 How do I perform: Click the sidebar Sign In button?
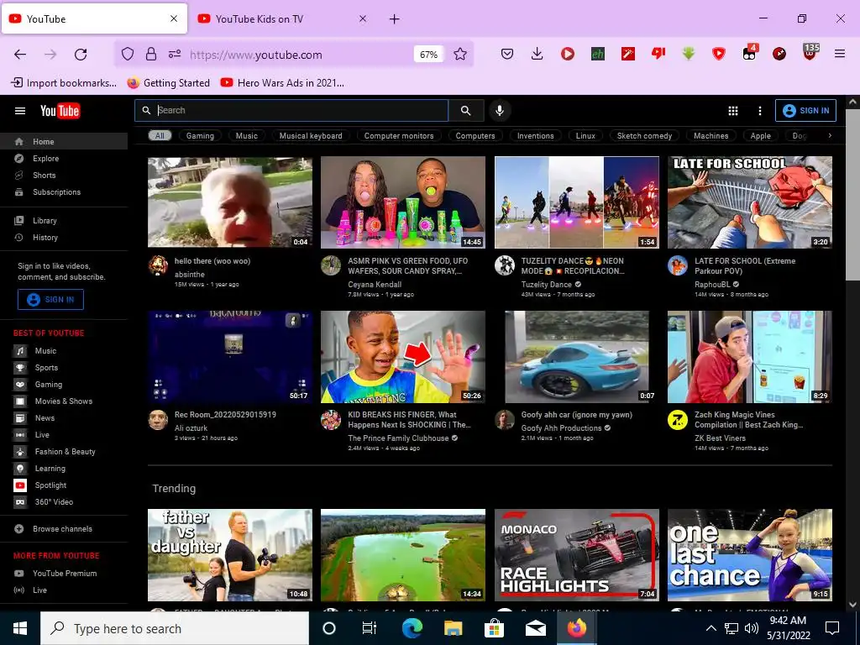pyautogui.click(x=50, y=300)
